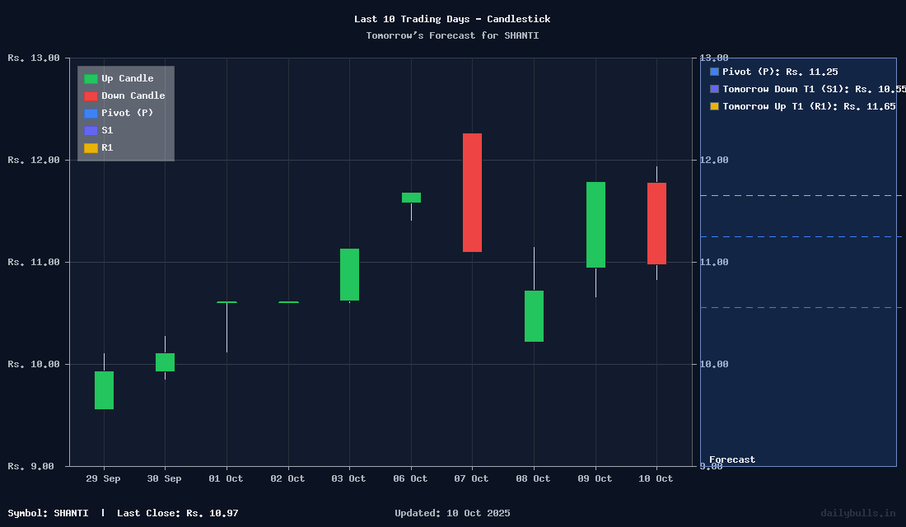This screenshot has height=527, width=906.
Task: Select the red candle on 10 Oct
Action: coord(656,223)
